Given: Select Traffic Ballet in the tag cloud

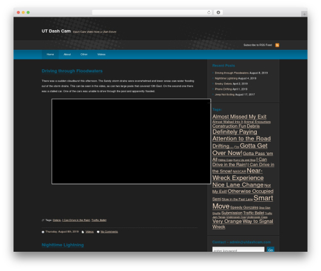Looking at the screenshot, I should 254,213.
